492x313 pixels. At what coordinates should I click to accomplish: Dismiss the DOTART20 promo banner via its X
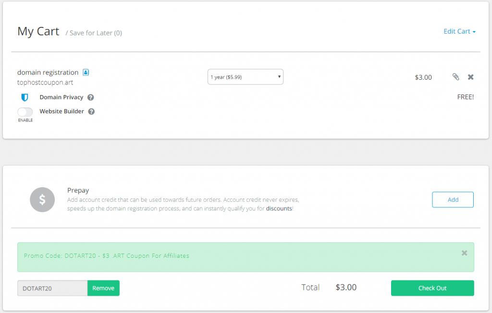(464, 253)
